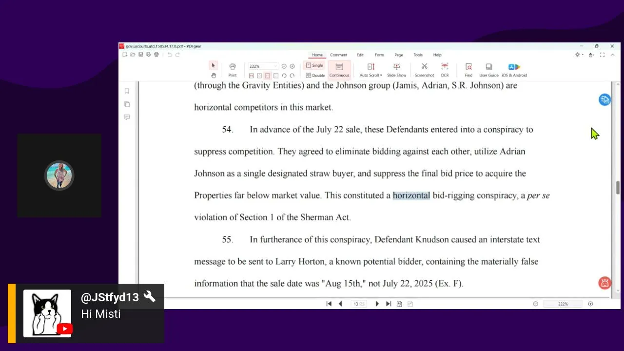Go to the first page

coord(329,304)
